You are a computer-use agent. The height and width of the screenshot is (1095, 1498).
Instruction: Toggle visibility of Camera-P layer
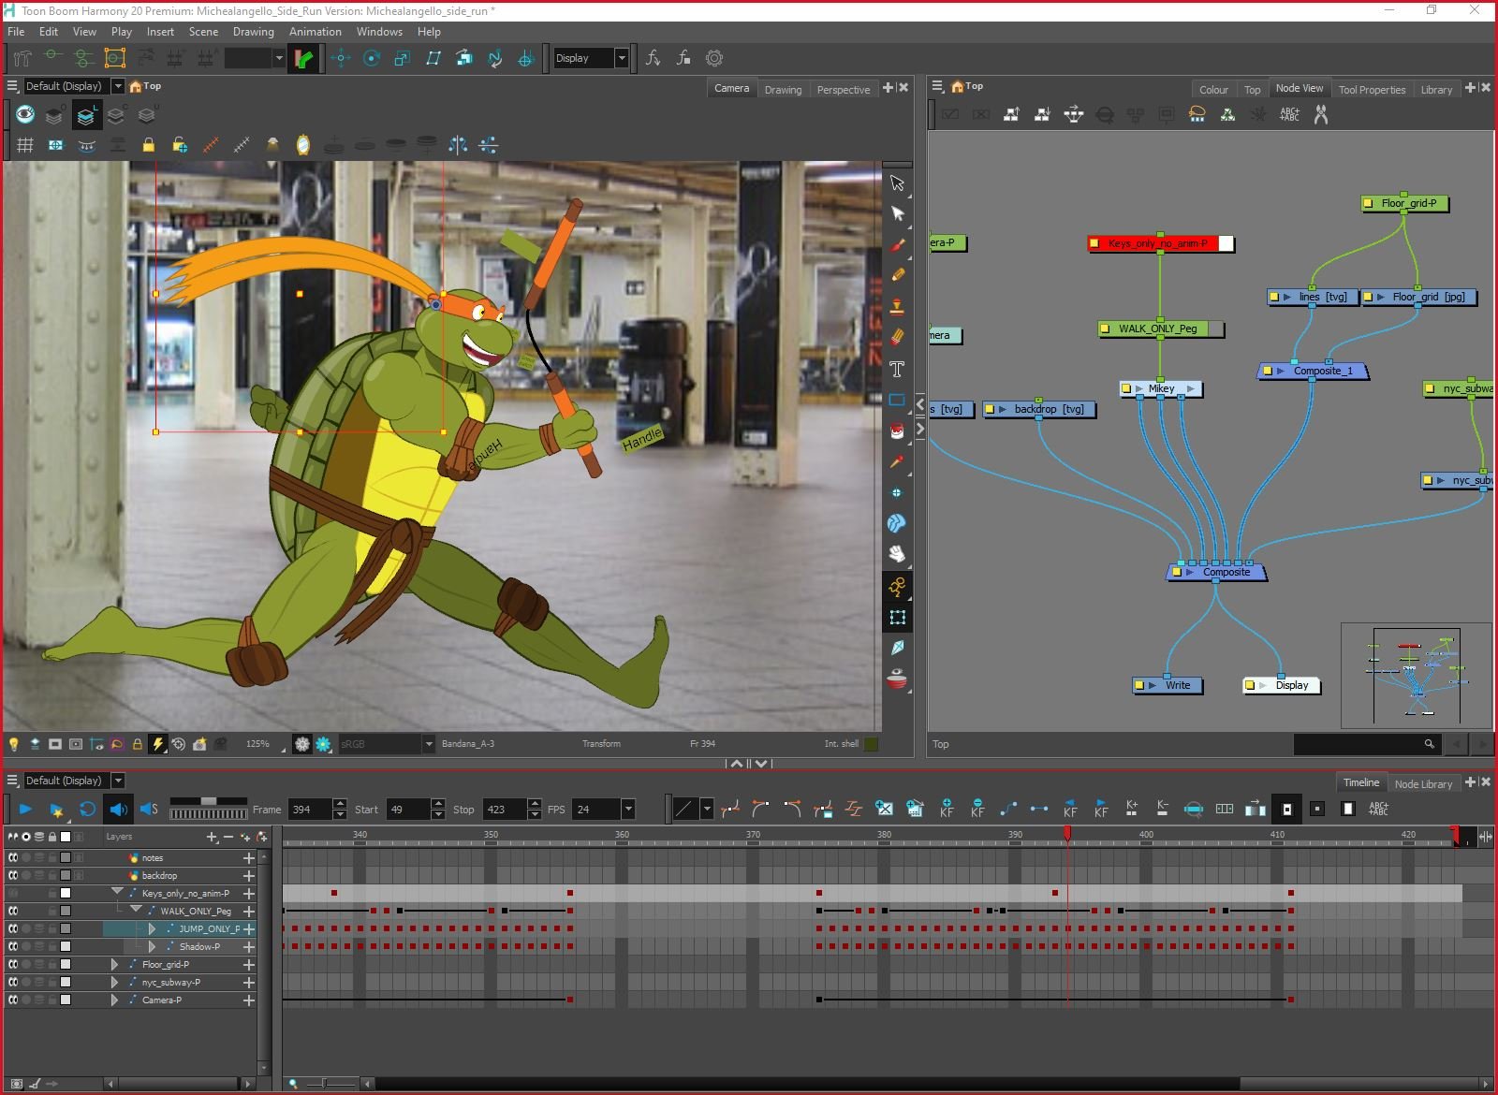click(x=13, y=1000)
